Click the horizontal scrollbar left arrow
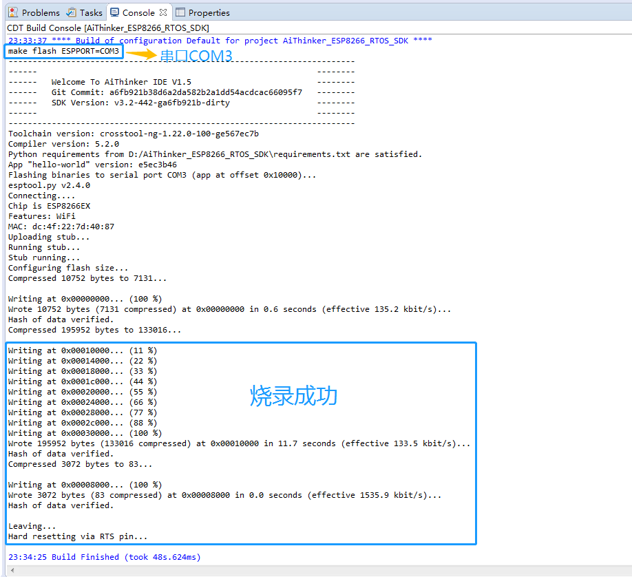This screenshot has width=632, height=577. coord(12,570)
